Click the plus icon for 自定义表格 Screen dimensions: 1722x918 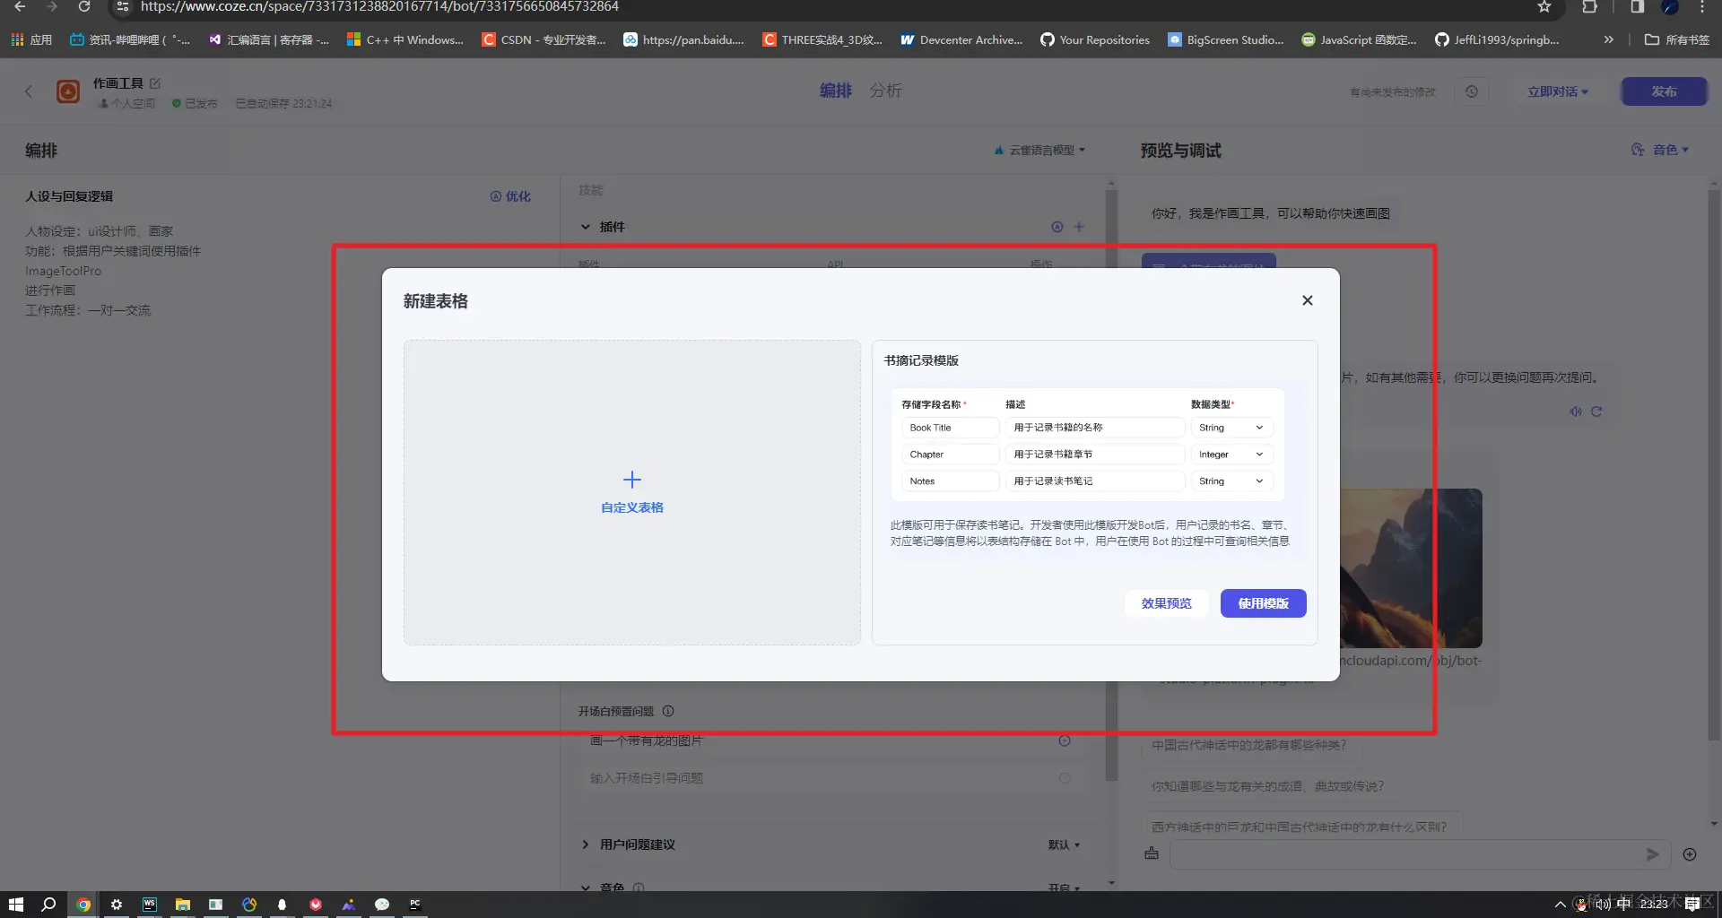click(x=632, y=480)
